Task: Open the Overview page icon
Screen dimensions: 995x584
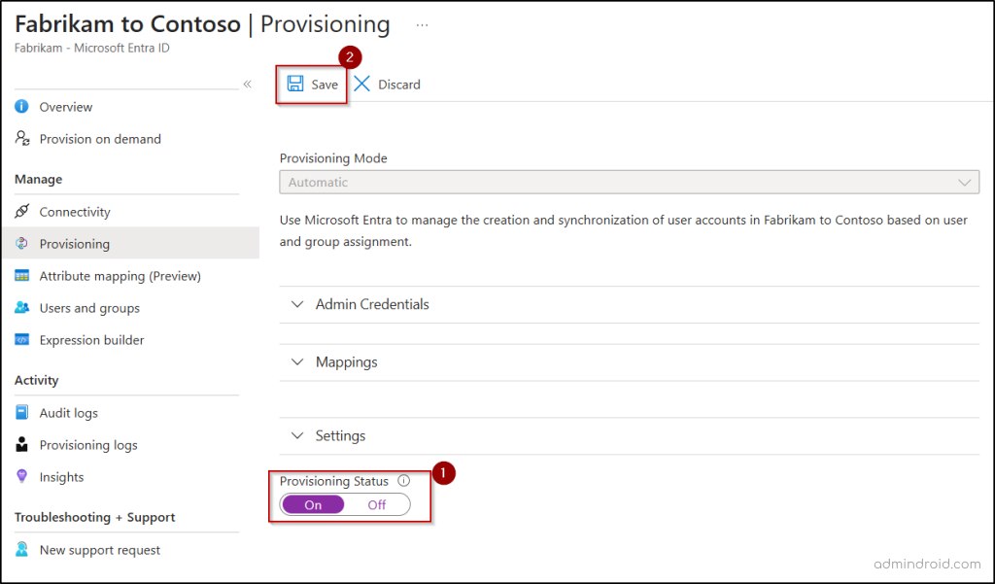Action: pyautogui.click(x=21, y=107)
